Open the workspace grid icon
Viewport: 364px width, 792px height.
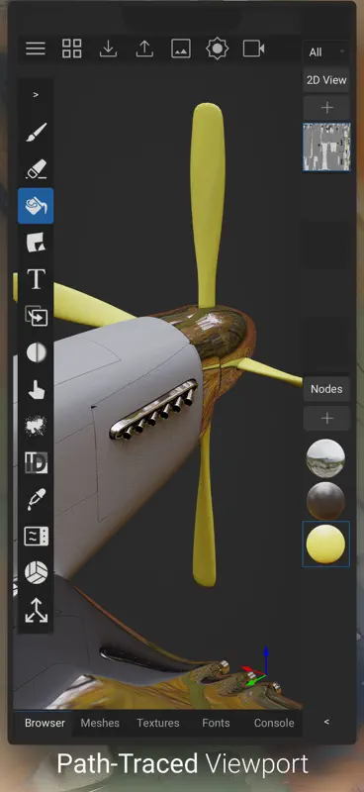(x=71, y=49)
